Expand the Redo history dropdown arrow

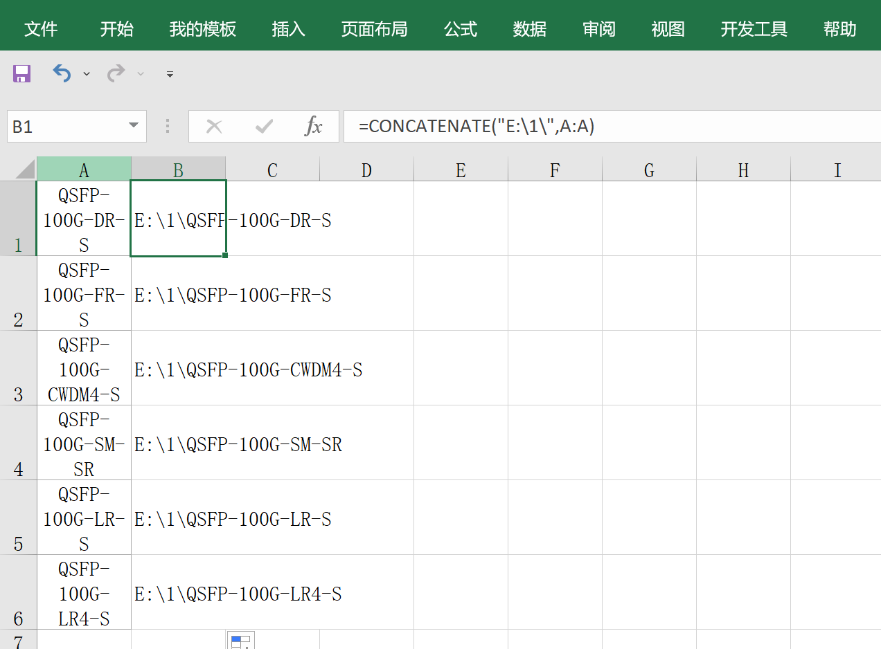point(141,74)
